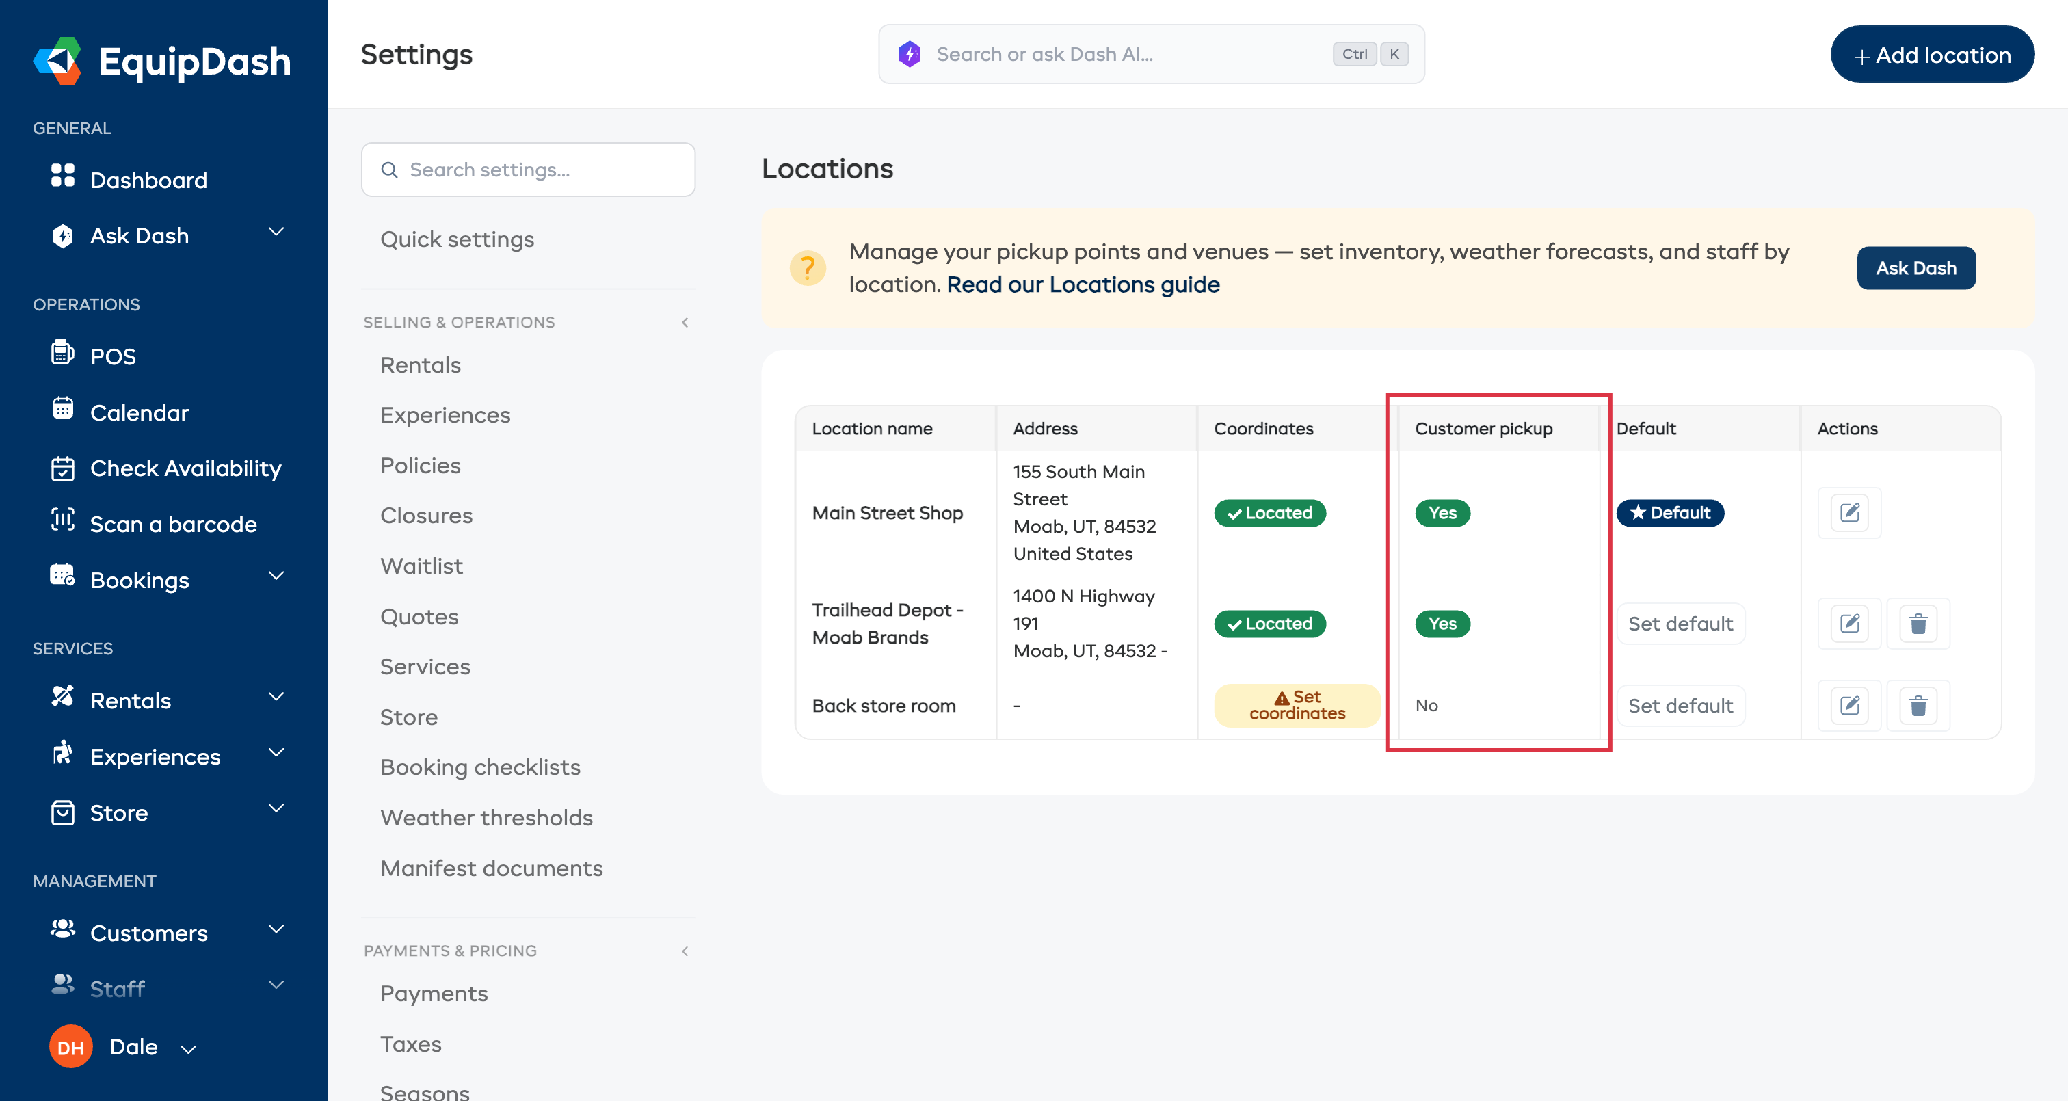2068x1101 pixels.
Task: Click the yellow question mark help icon
Action: click(808, 267)
